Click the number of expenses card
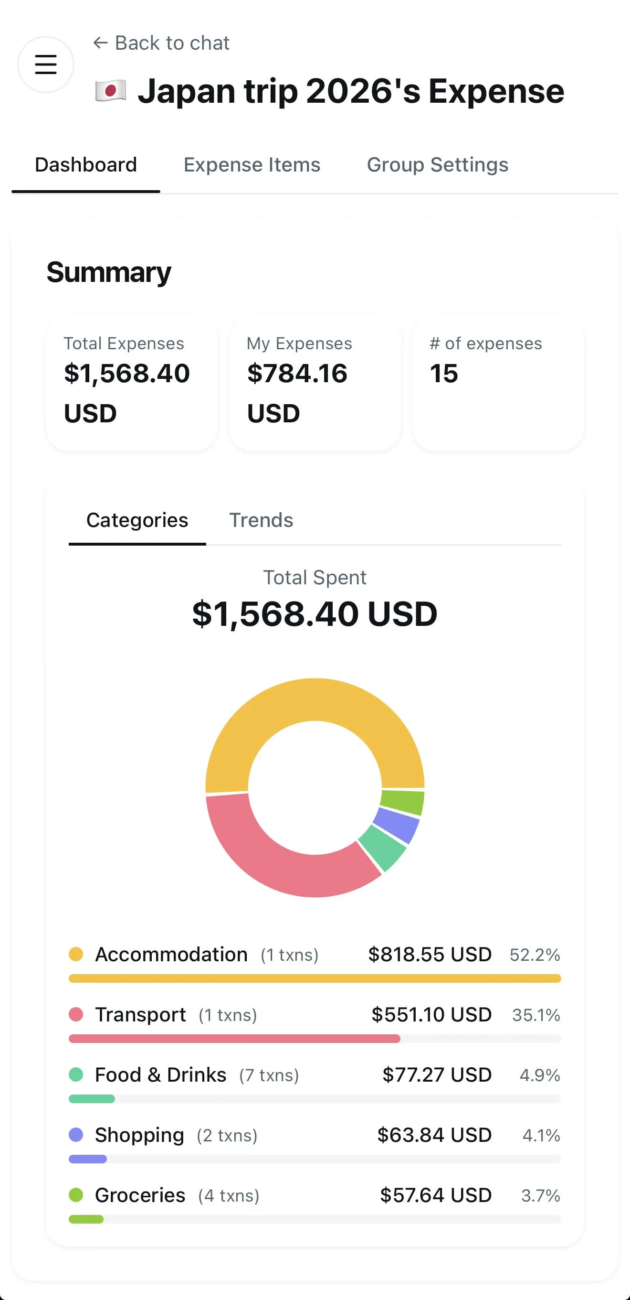 (498, 384)
